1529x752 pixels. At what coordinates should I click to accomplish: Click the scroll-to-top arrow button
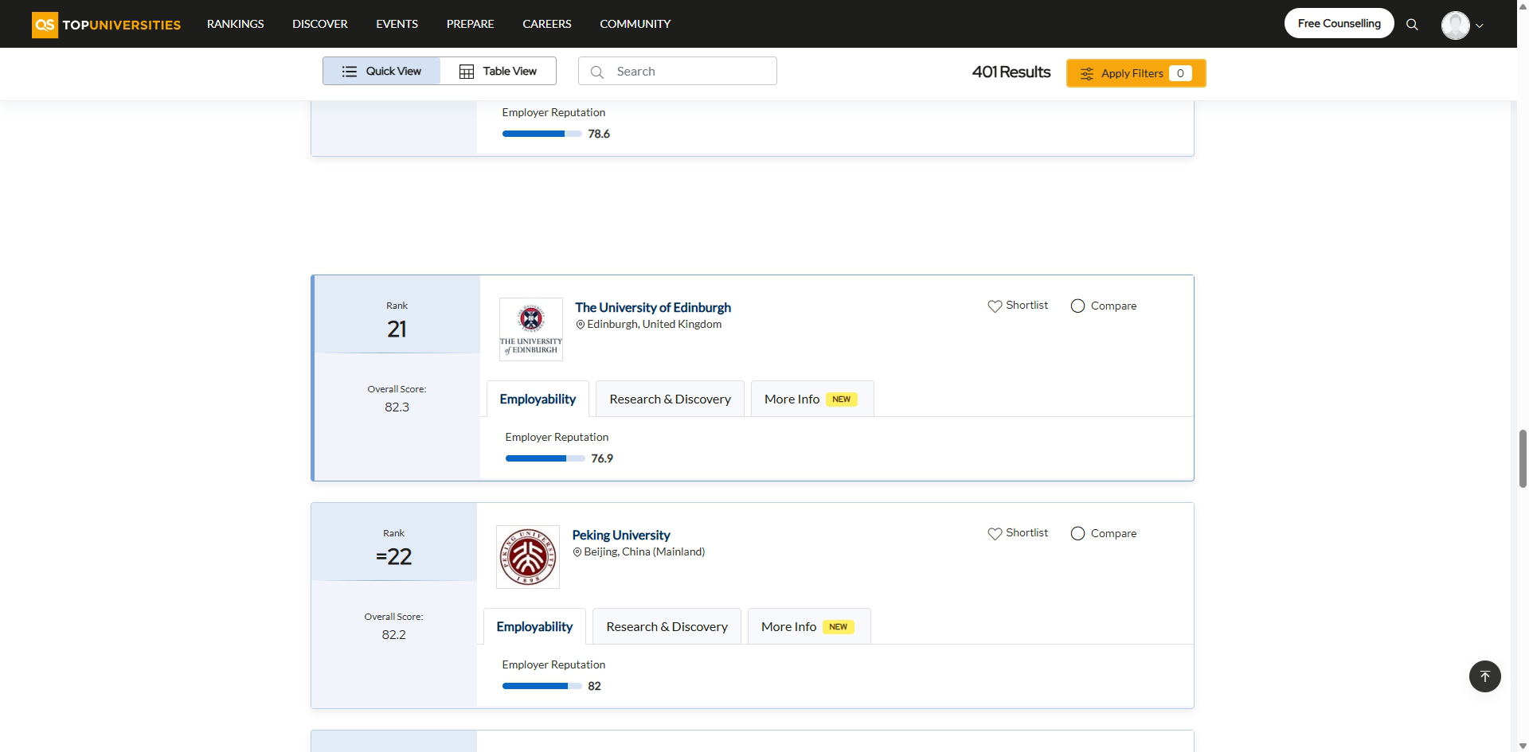pyautogui.click(x=1484, y=676)
